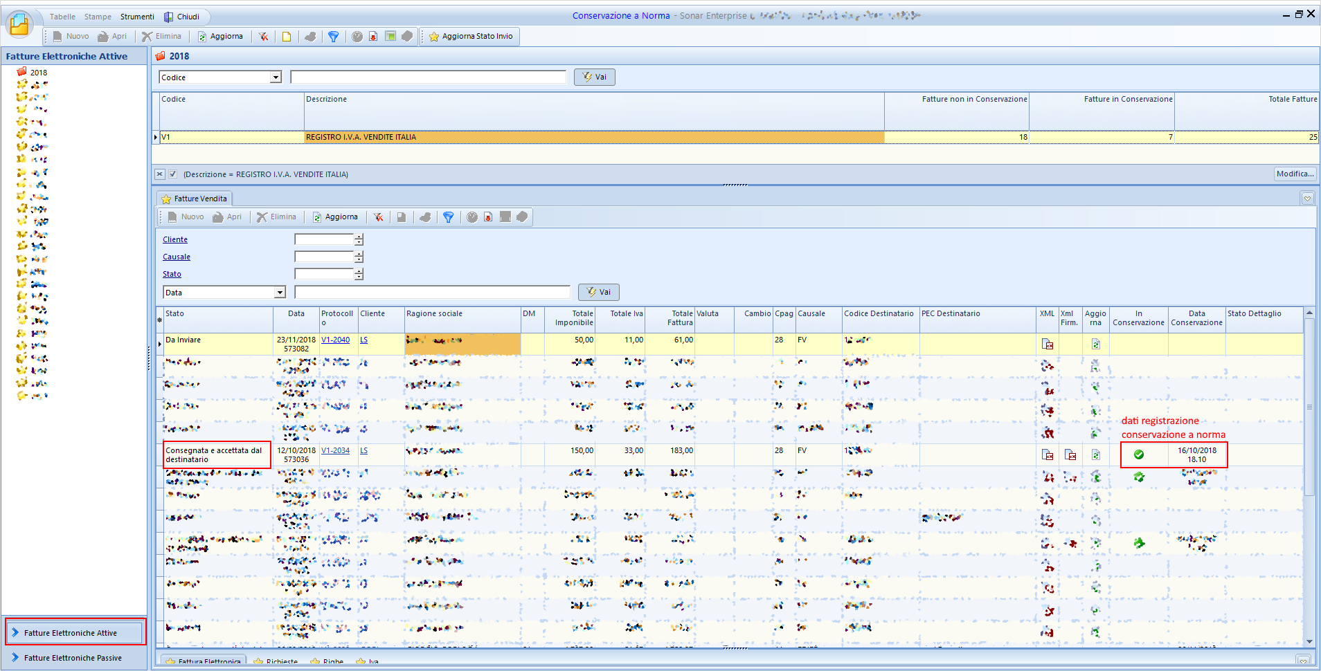1321x671 pixels.
Task: Click the blue funnel filter icon in top toolbar
Action: (334, 37)
